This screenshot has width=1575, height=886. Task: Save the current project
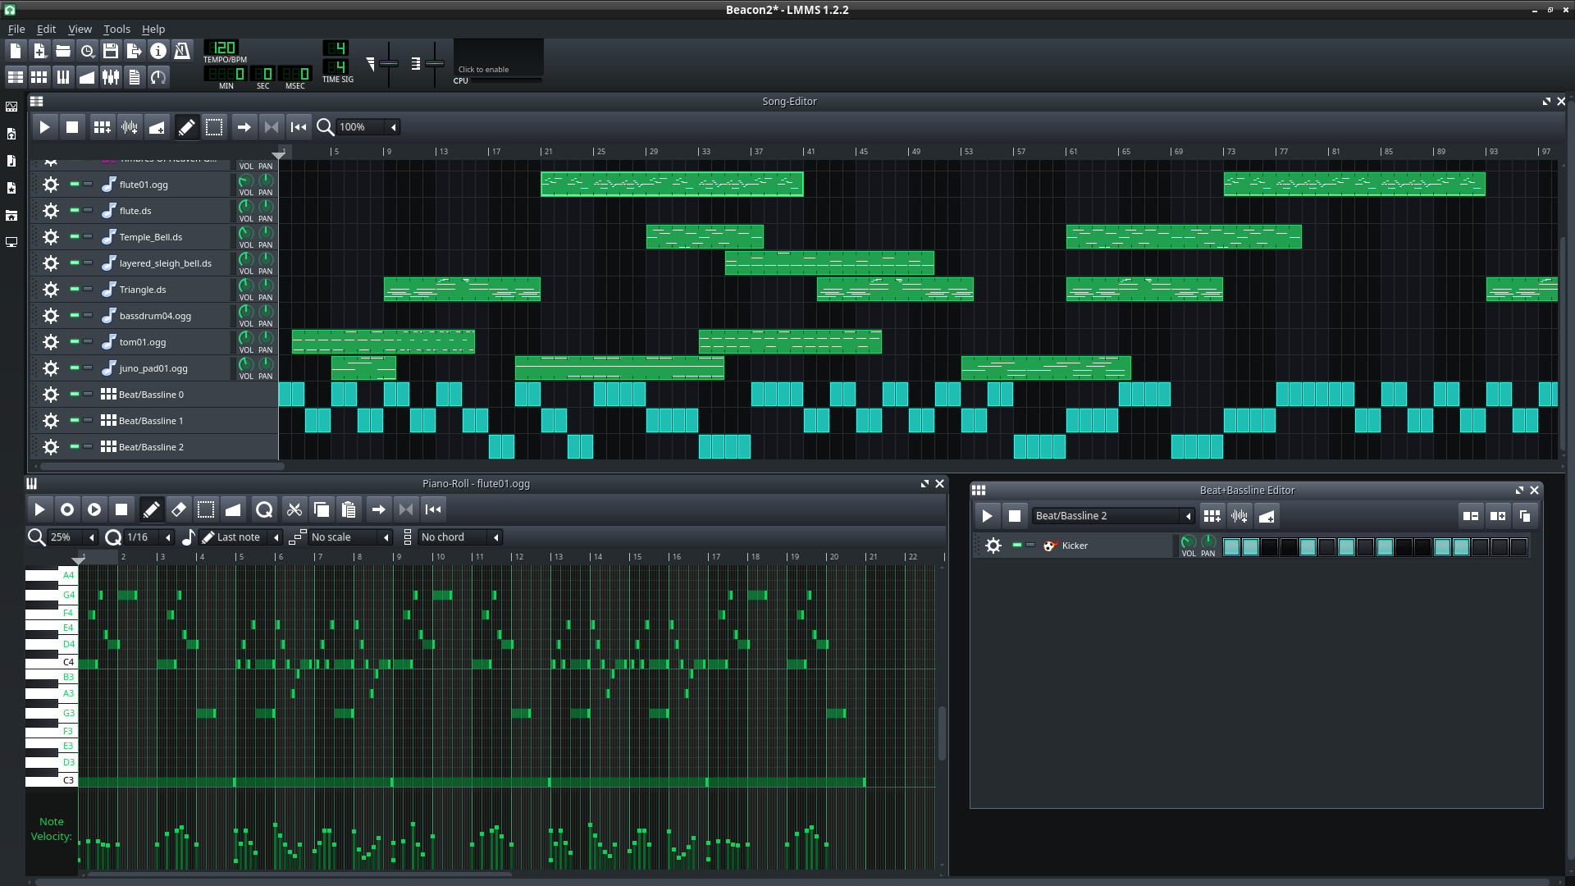pos(111,51)
